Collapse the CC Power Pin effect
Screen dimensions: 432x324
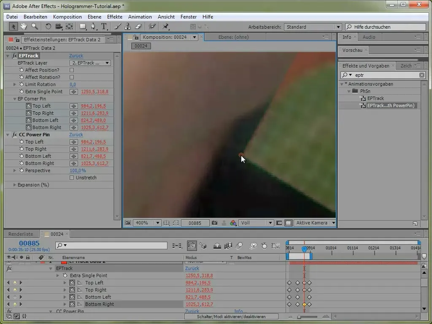[8, 135]
